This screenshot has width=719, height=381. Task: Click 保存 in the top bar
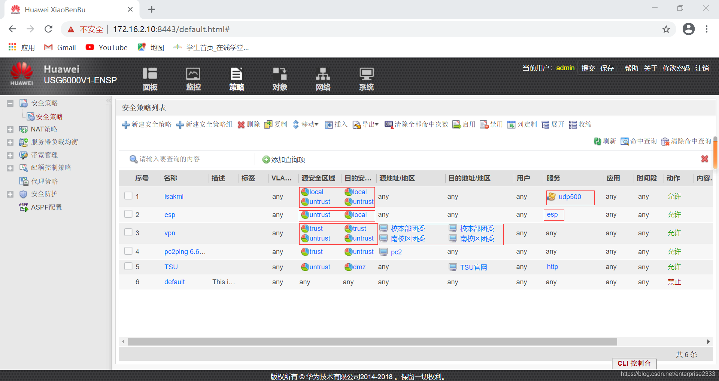(x=607, y=68)
